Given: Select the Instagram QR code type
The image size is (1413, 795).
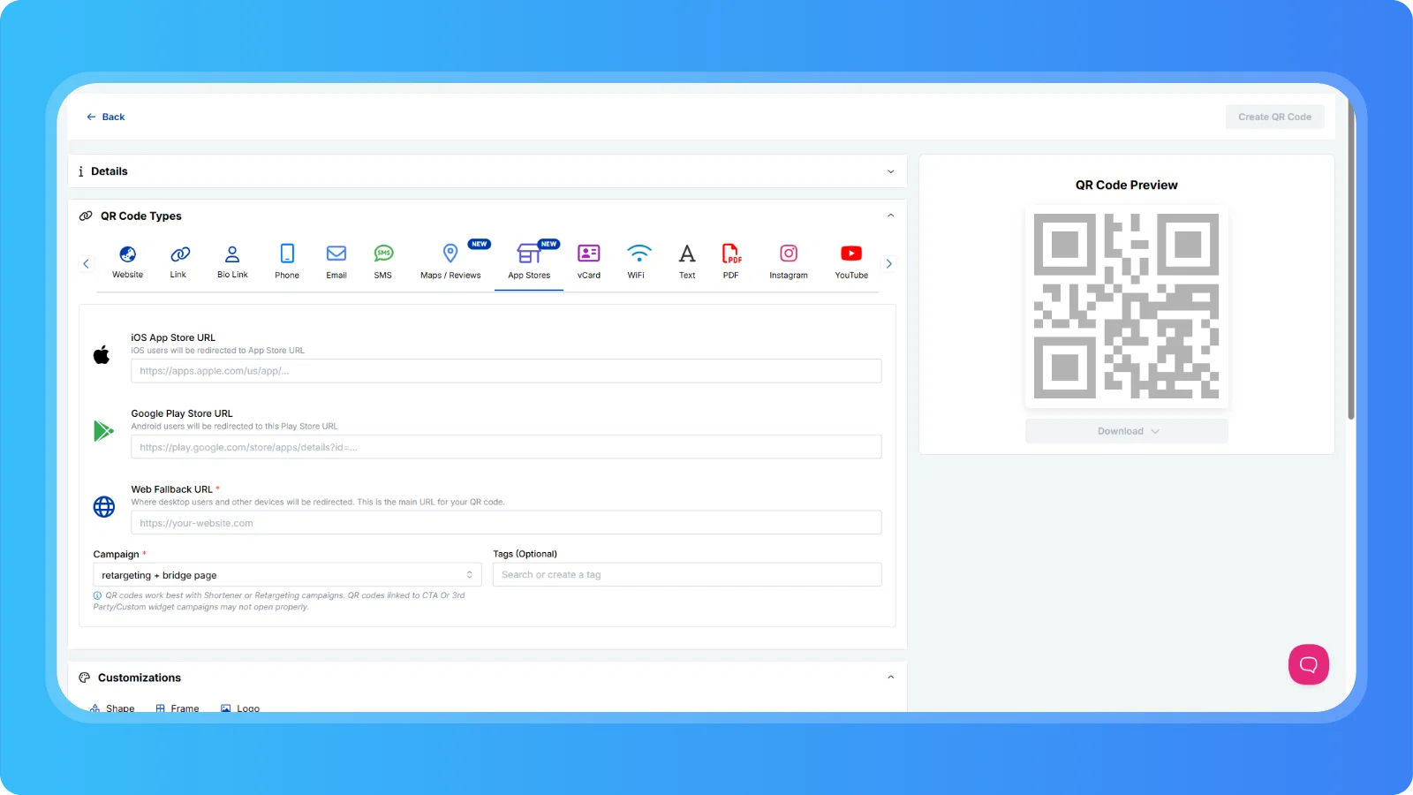Looking at the screenshot, I should (x=789, y=262).
